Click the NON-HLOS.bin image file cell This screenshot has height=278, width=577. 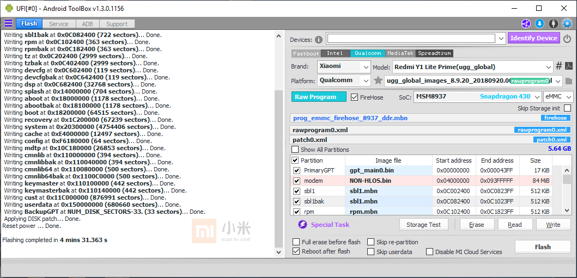click(x=388, y=181)
